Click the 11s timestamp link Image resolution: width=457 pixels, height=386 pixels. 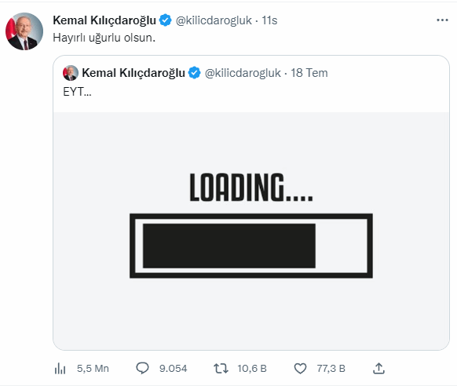269,20
